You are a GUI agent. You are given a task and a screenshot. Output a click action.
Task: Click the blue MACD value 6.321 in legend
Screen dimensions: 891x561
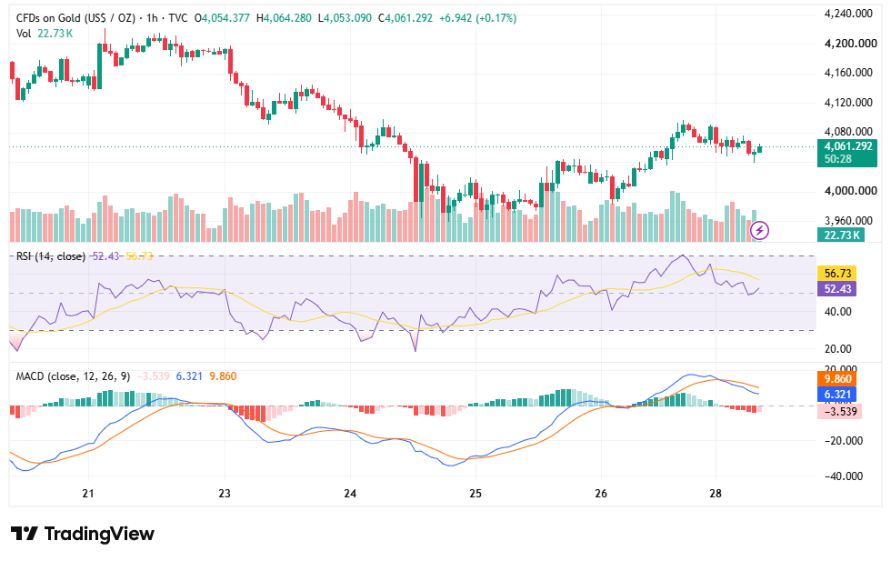[x=189, y=376]
